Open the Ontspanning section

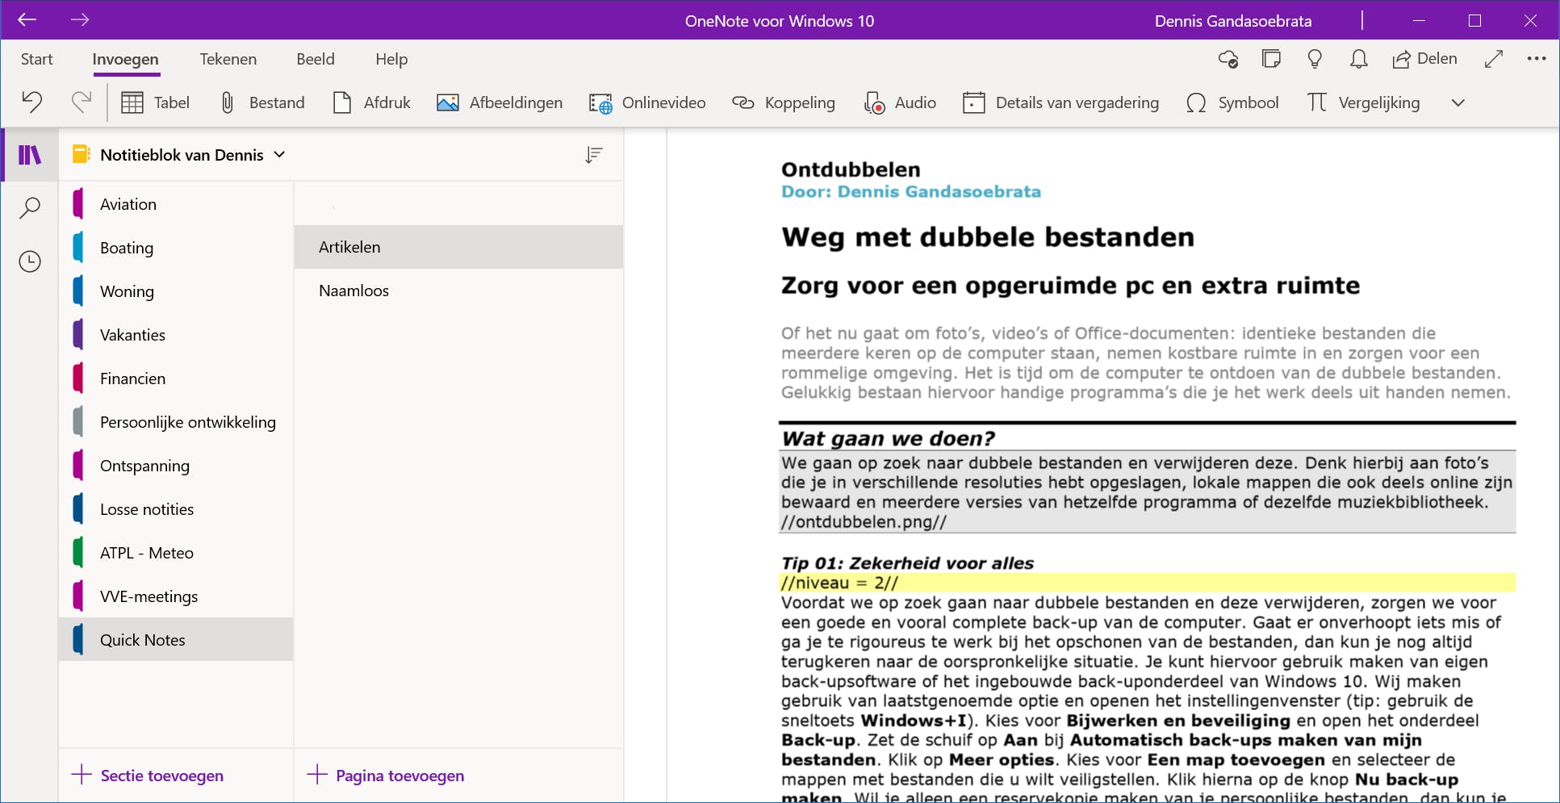coord(176,466)
